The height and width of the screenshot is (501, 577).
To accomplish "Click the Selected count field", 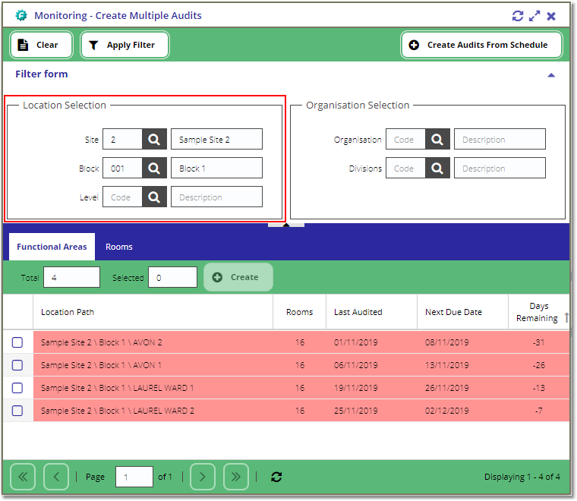I will (172, 277).
